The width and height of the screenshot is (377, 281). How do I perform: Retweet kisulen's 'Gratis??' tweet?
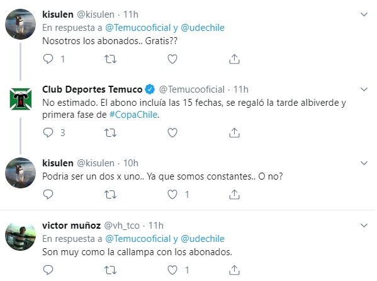pyautogui.click(x=110, y=59)
